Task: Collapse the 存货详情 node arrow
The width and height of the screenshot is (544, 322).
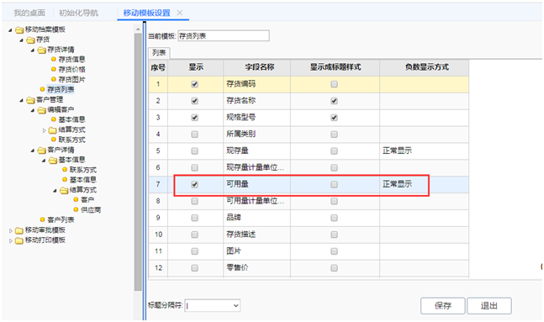Action: pyautogui.click(x=33, y=50)
